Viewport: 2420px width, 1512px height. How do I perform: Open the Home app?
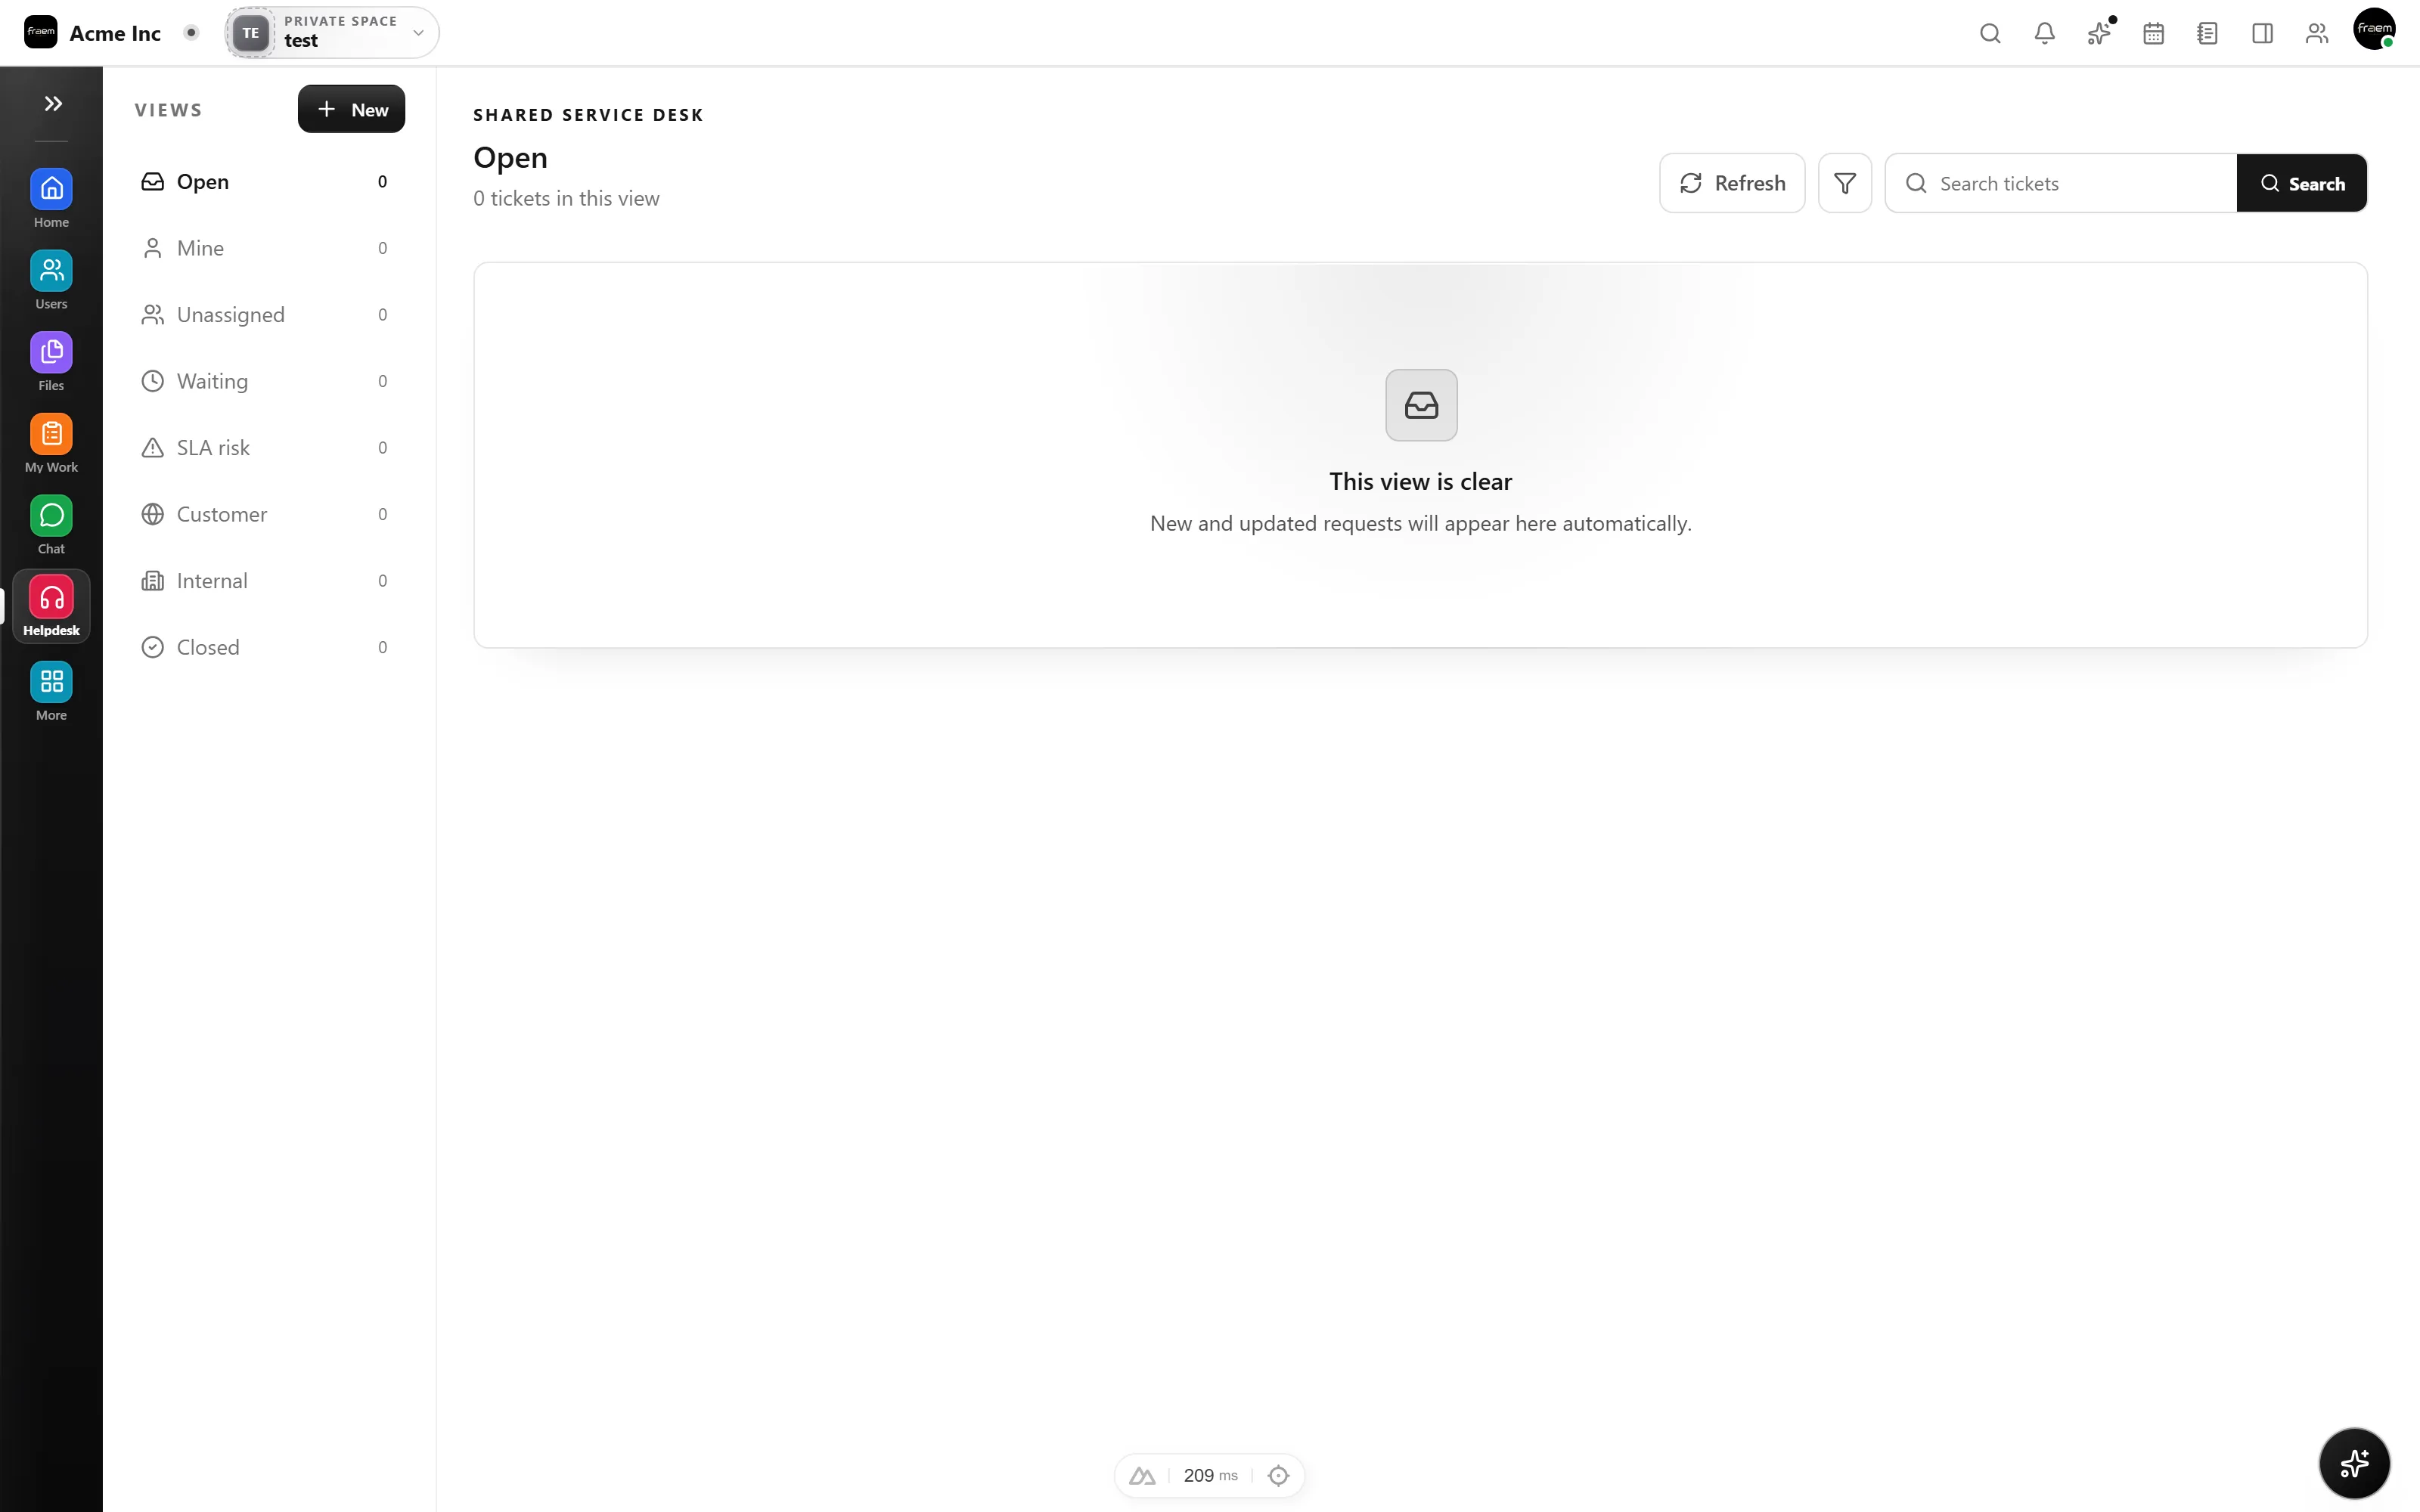51,198
